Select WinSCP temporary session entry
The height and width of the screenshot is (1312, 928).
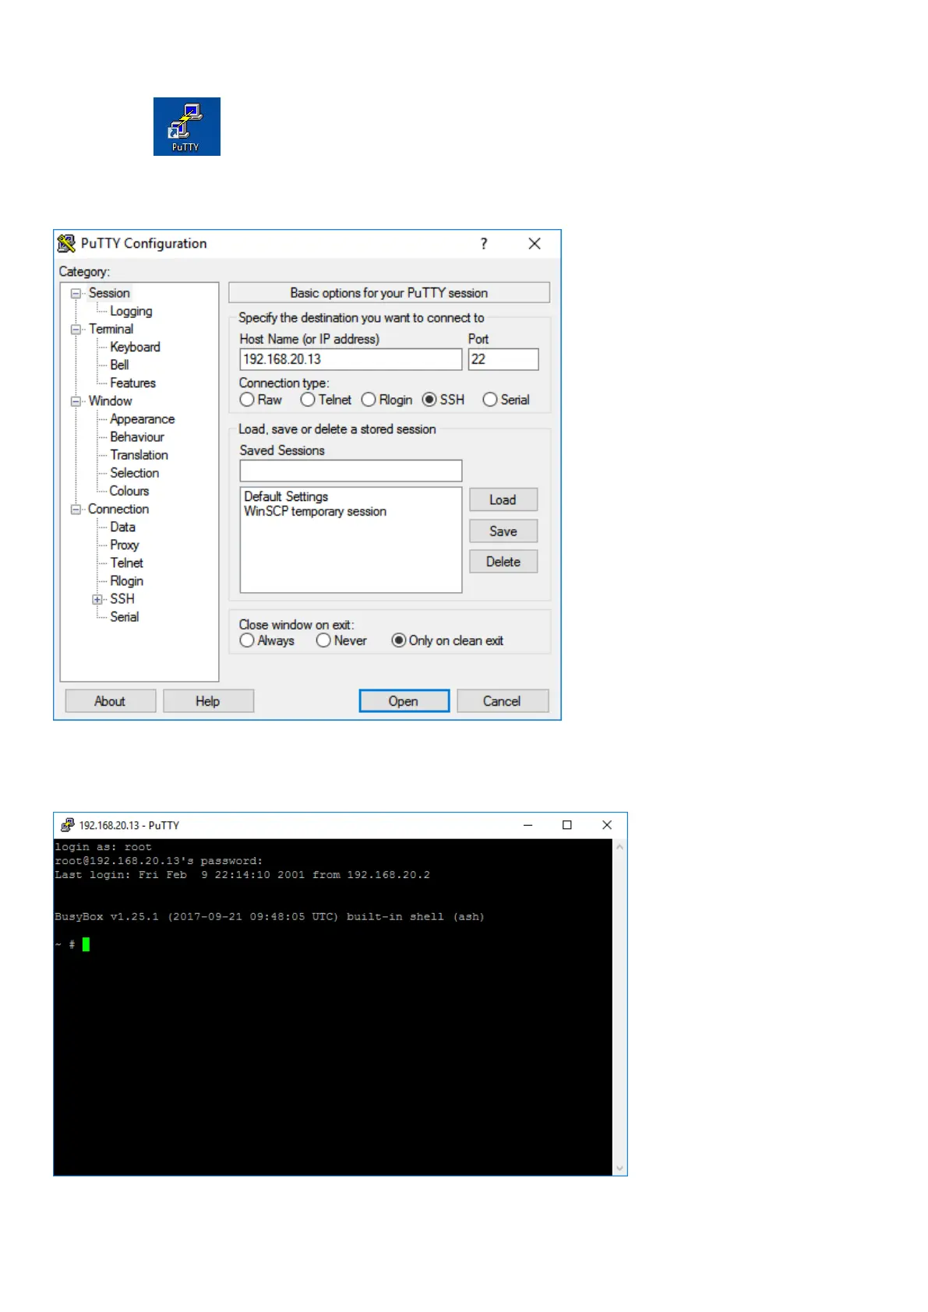point(315,511)
